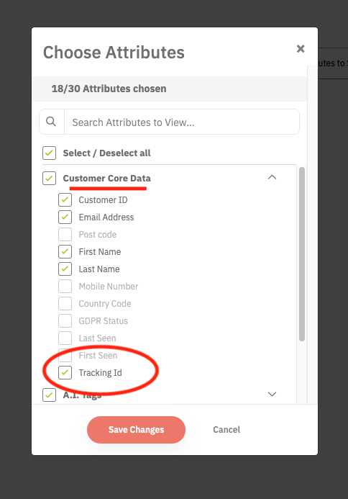348x499 pixels.
Task: Enable the Mobile Number attribute
Action: (x=65, y=287)
